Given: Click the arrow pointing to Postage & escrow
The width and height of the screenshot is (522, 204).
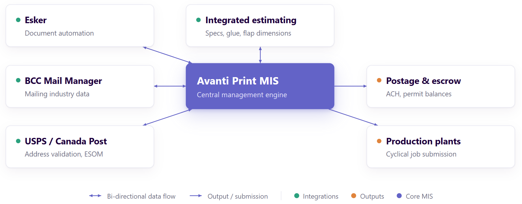Looking at the screenshot, I should (351, 86).
